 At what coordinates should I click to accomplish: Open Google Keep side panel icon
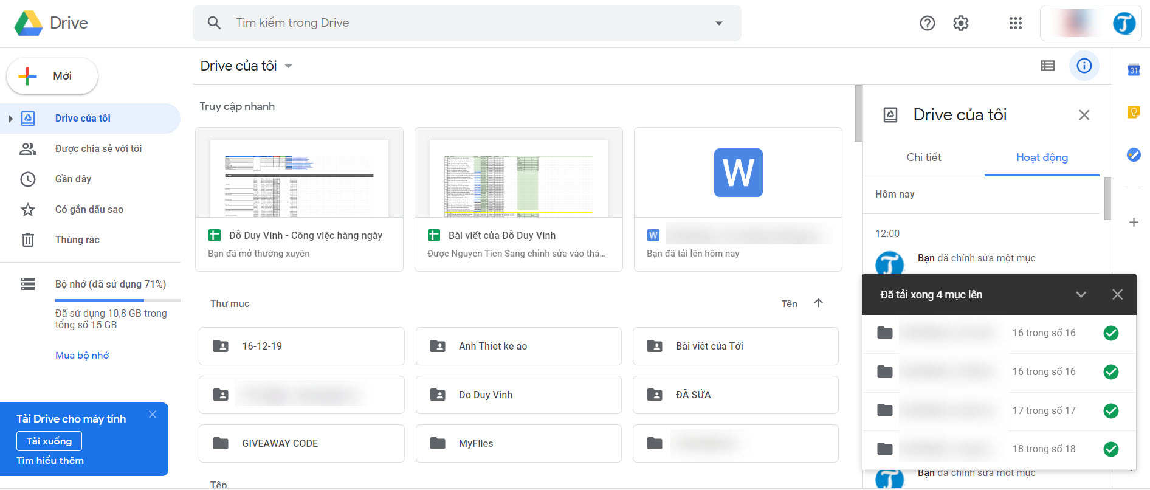[x=1134, y=112]
